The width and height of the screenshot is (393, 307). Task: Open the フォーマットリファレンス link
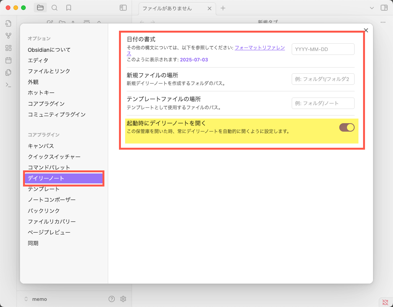coord(259,48)
